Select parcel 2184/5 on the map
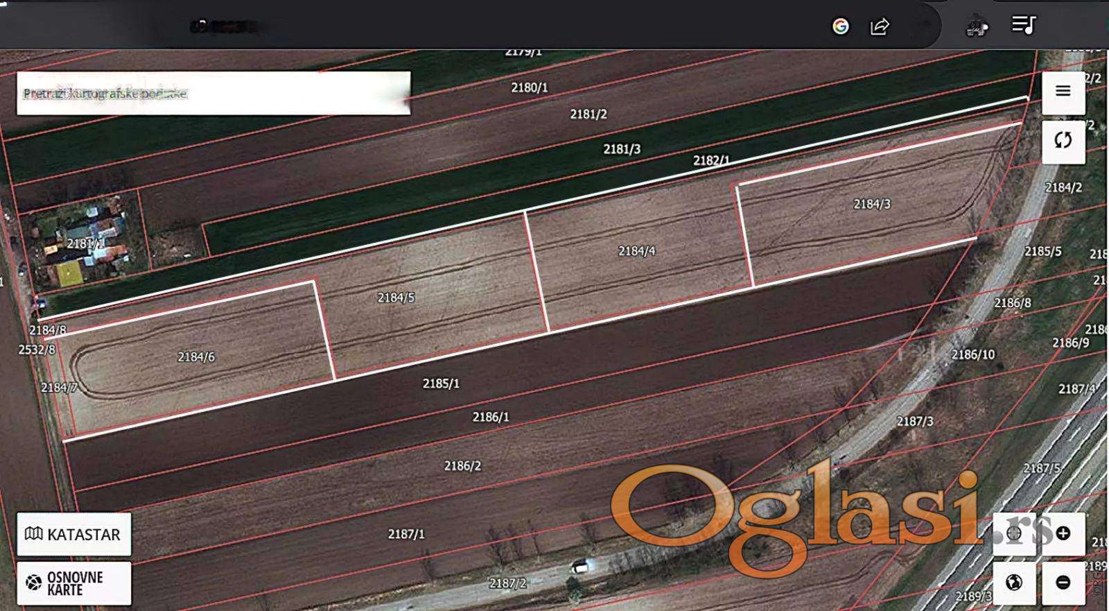 click(396, 298)
